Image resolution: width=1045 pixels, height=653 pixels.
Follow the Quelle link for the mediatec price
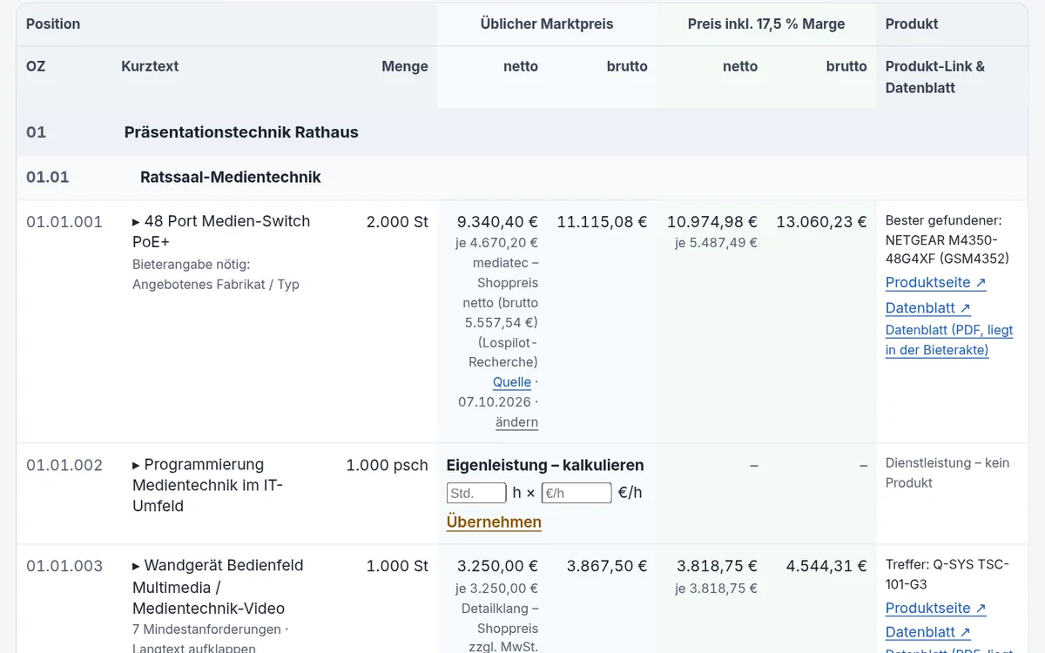coord(512,381)
